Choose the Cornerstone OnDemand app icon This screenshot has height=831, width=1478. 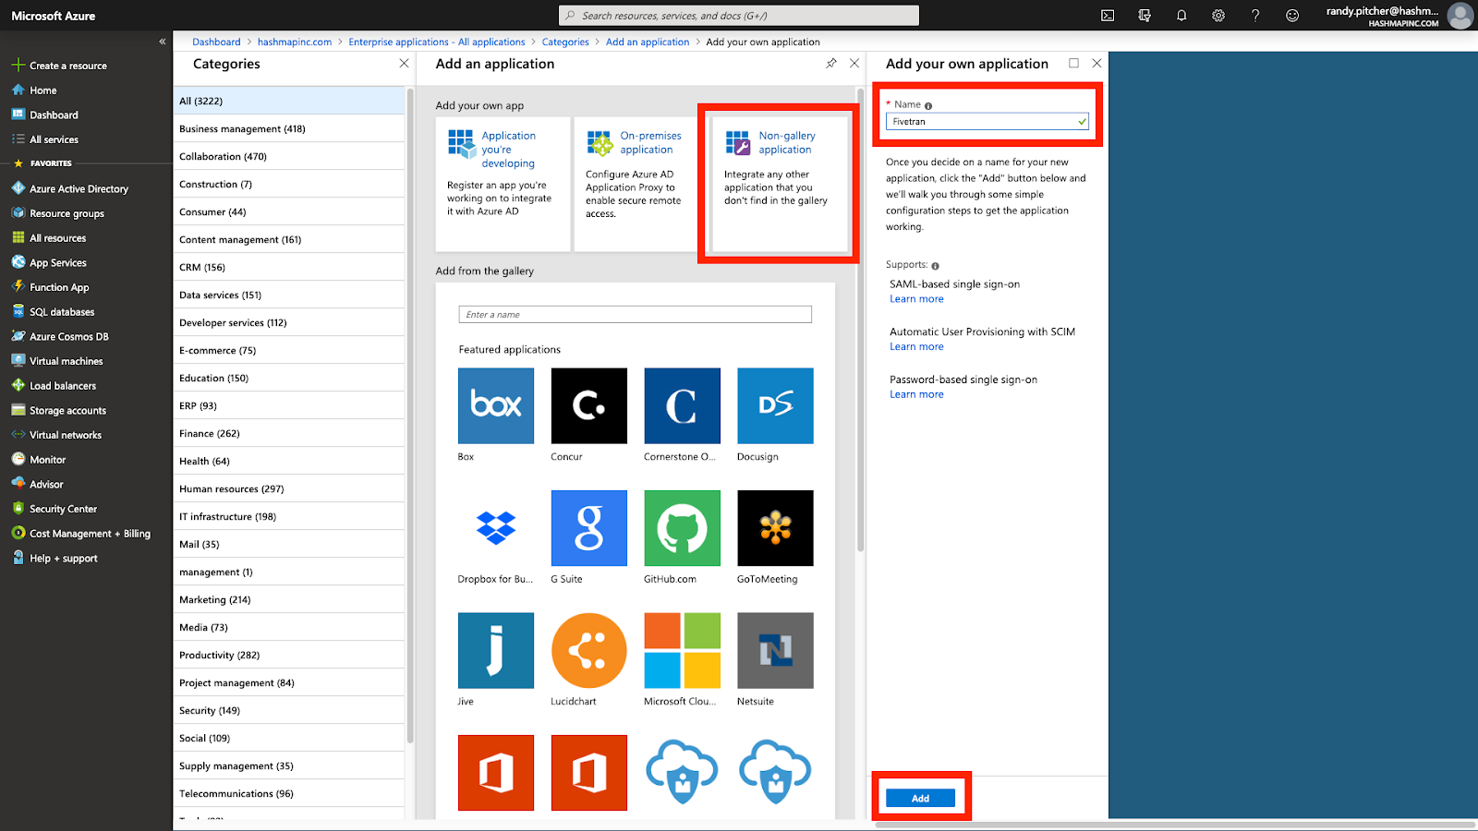click(x=683, y=406)
